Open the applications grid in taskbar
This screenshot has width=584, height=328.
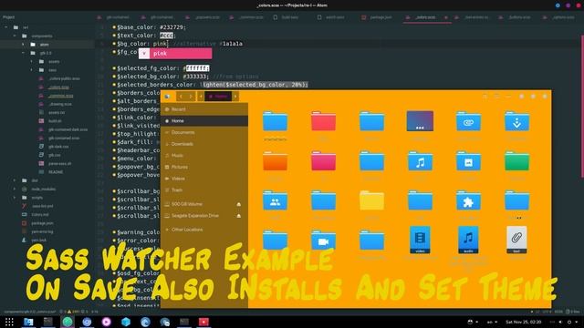tap(9, 322)
